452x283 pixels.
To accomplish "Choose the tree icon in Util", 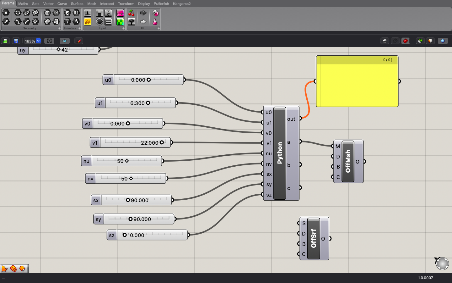I will coord(132,22).
